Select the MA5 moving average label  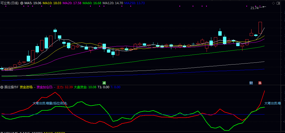point(33,3)
